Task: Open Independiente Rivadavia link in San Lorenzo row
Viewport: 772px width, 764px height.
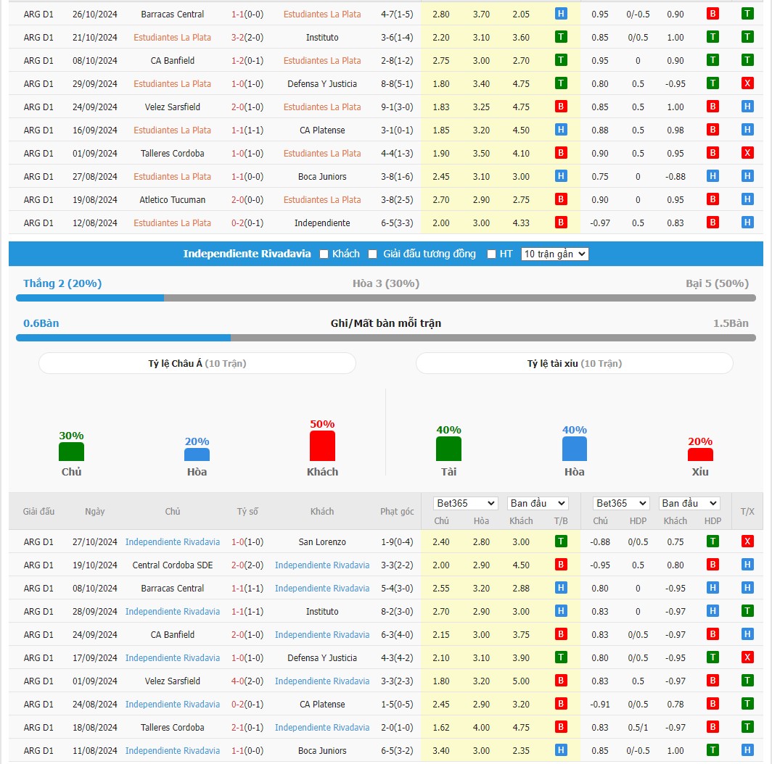Action: [x=173, y=541]
